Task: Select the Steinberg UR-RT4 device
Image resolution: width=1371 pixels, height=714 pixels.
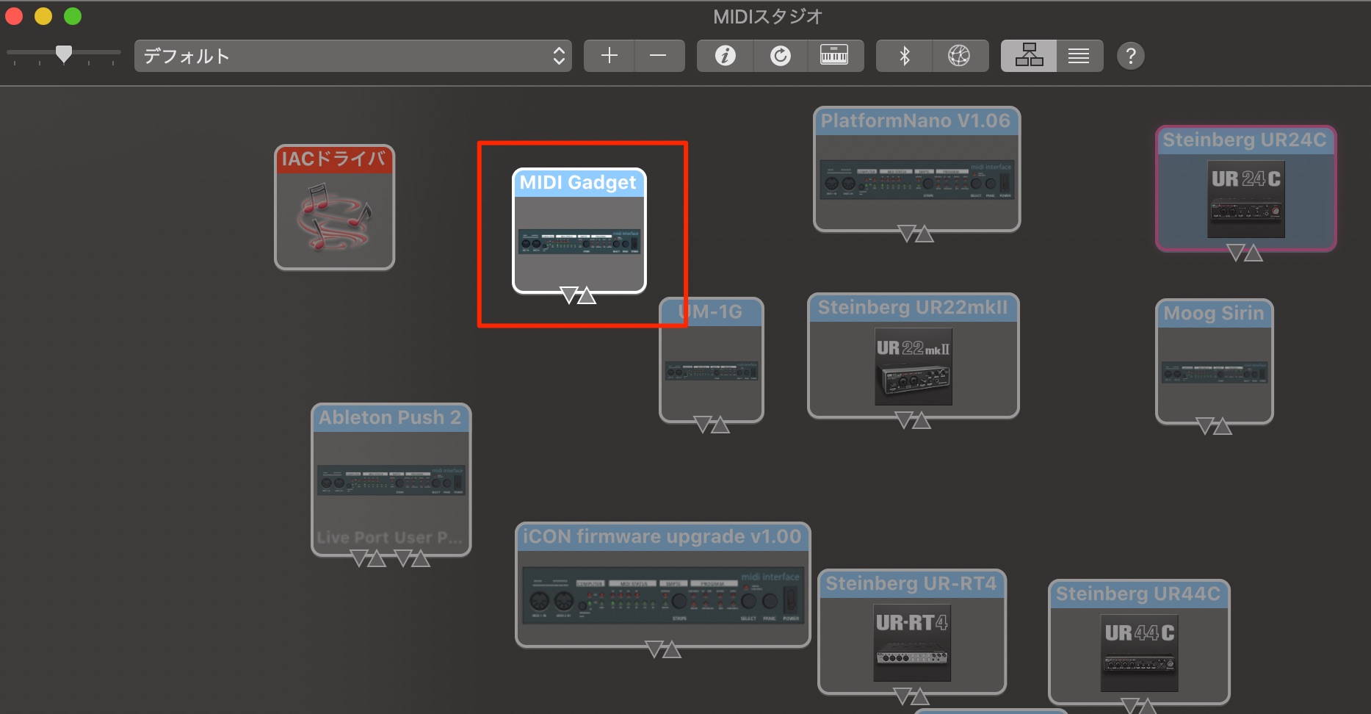Action: (x=911, y=632)
